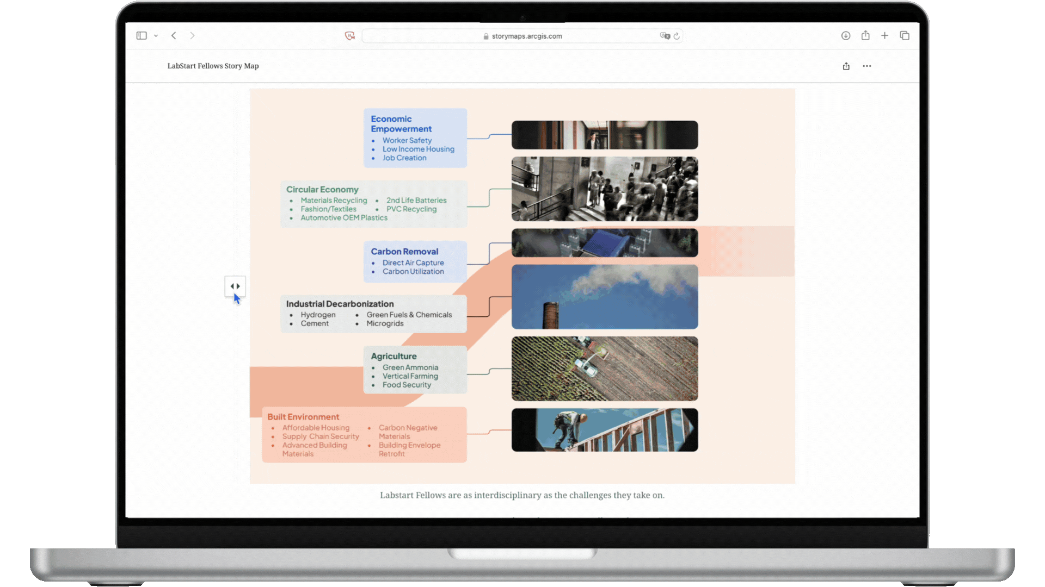Viewport: 1045px width, 587px height.
Task: Click the construction worker photo
Action: (604, 430)
